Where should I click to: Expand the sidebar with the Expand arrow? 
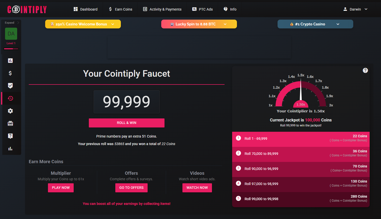pyautogui.click(x=18, y=23)
